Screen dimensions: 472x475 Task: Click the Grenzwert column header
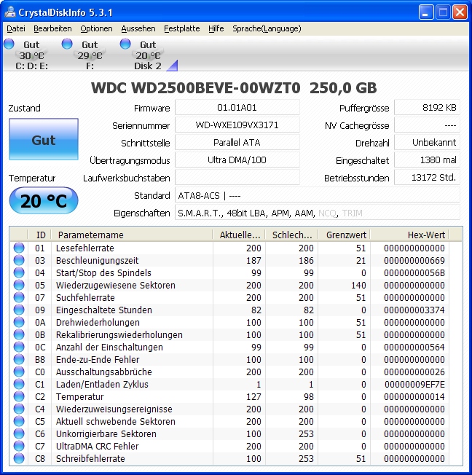[x=344, y=235]
